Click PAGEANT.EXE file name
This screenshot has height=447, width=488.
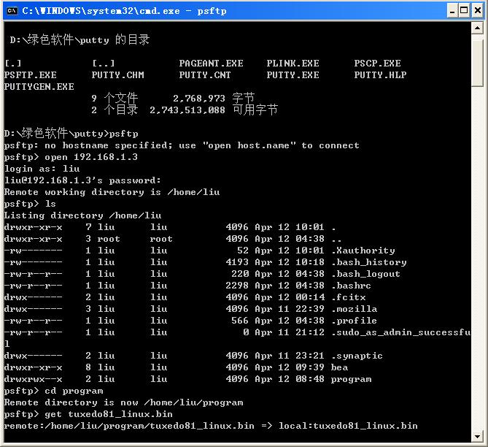click(211, 64)
